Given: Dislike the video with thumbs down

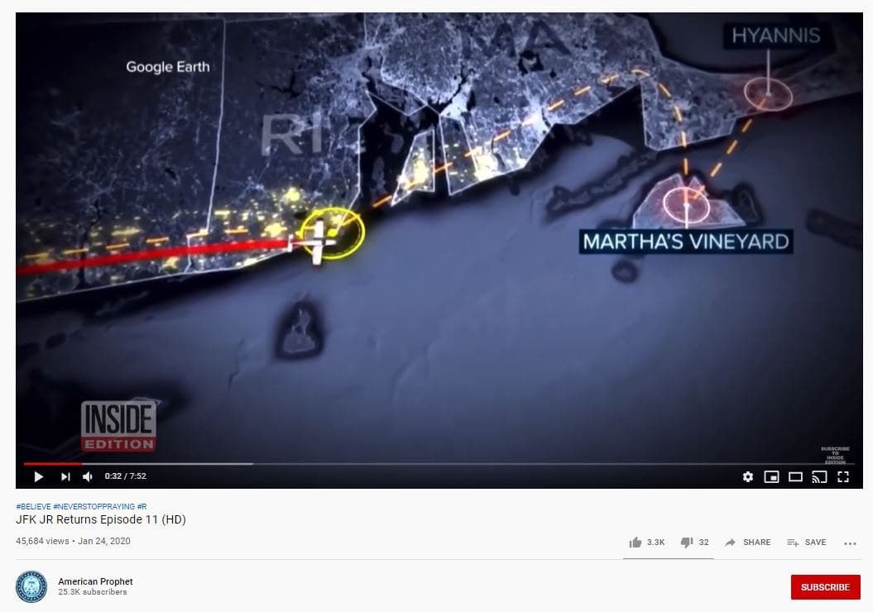Looking at the screenshot, I should point(694,543).
